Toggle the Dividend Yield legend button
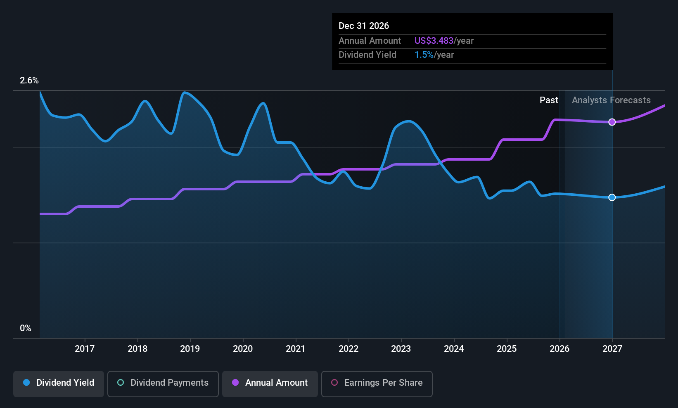Image resolution: width=678 pixels, height=408 pixels. point(59,384)
